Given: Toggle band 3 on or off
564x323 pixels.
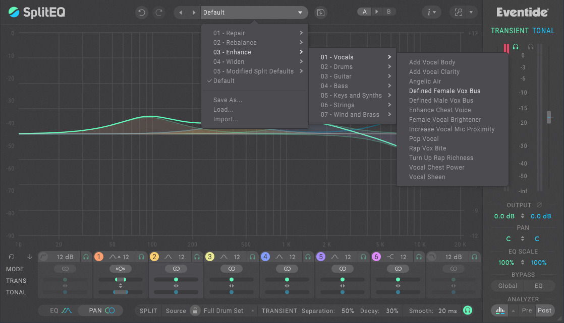Looking at the screenshot, I should pyautogui.click(x=210, y=257).
